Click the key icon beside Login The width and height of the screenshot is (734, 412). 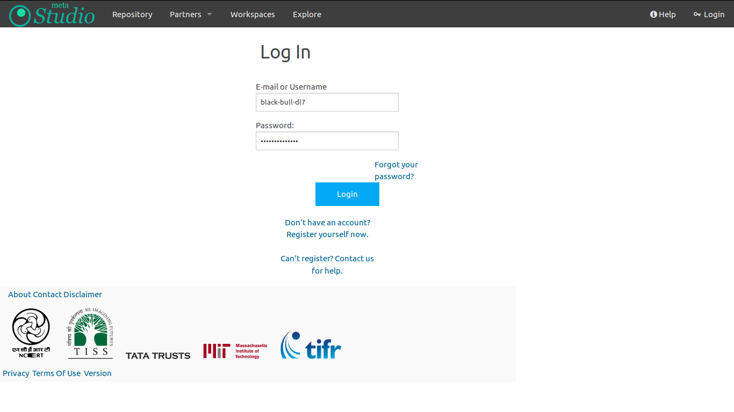pos(697,14)
